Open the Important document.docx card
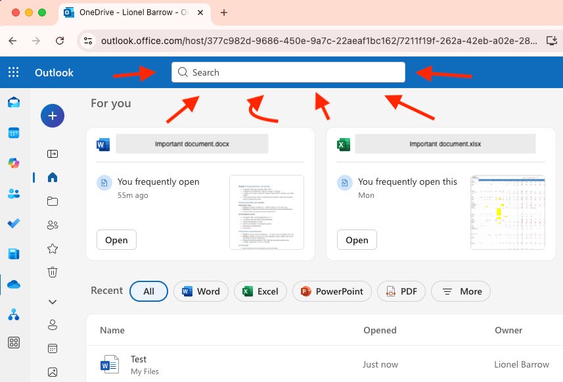This screenshot has width=563, height=382. (x=192, y=144)
